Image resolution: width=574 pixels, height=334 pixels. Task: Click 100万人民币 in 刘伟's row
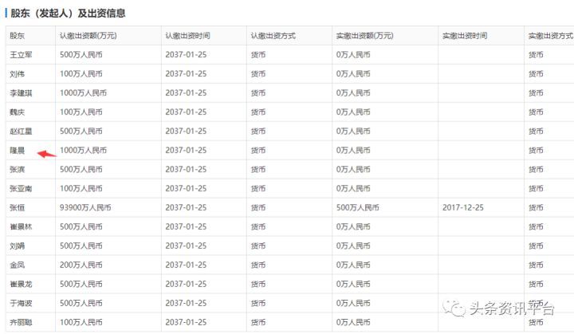click(x=81, y=74)
